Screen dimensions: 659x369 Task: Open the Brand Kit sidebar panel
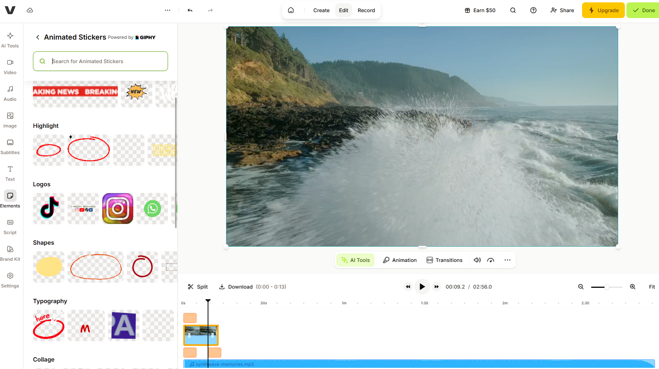(10, 253)
